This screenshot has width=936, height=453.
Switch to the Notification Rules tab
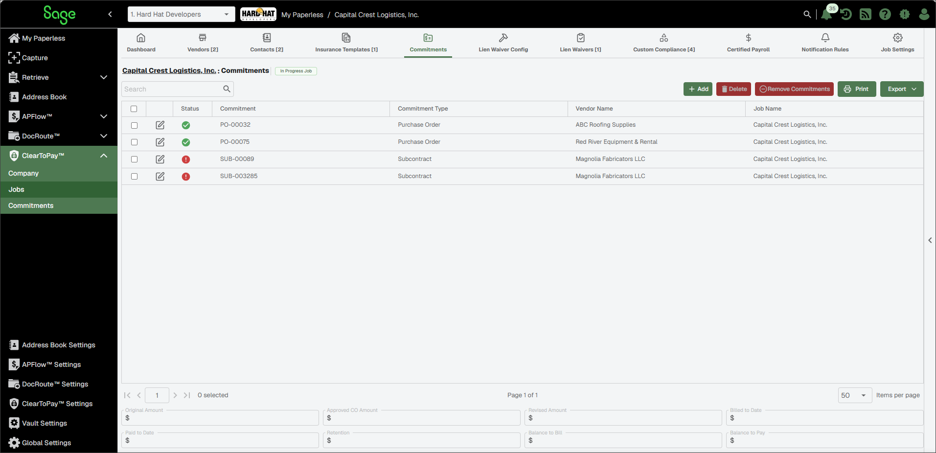point(825,43)
